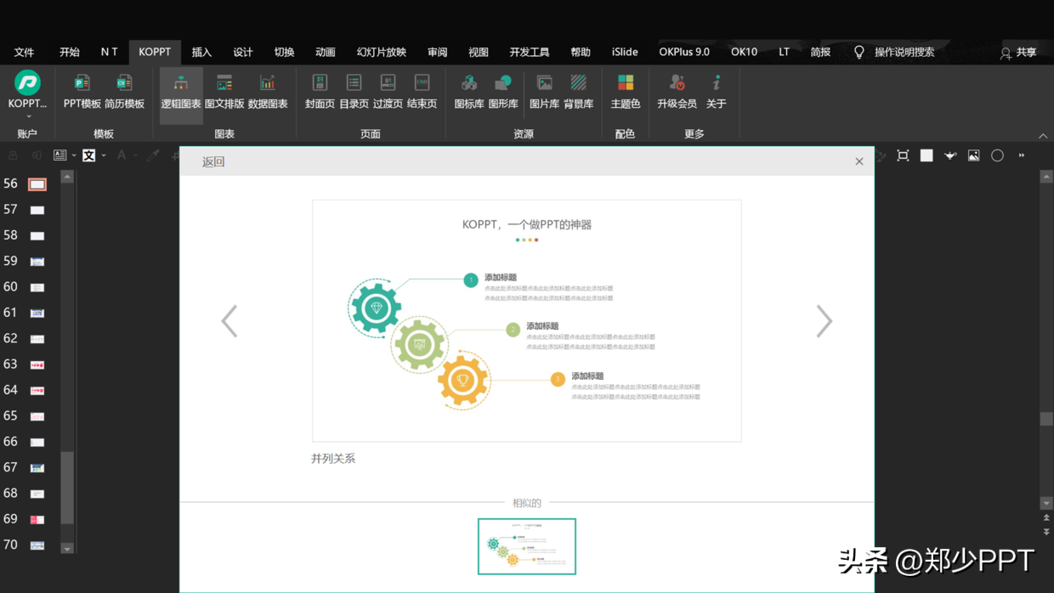Screen dimensions: 1054x593
Task: Click the crop-frame icon in quick toolbar
Action: coord(903,155)
